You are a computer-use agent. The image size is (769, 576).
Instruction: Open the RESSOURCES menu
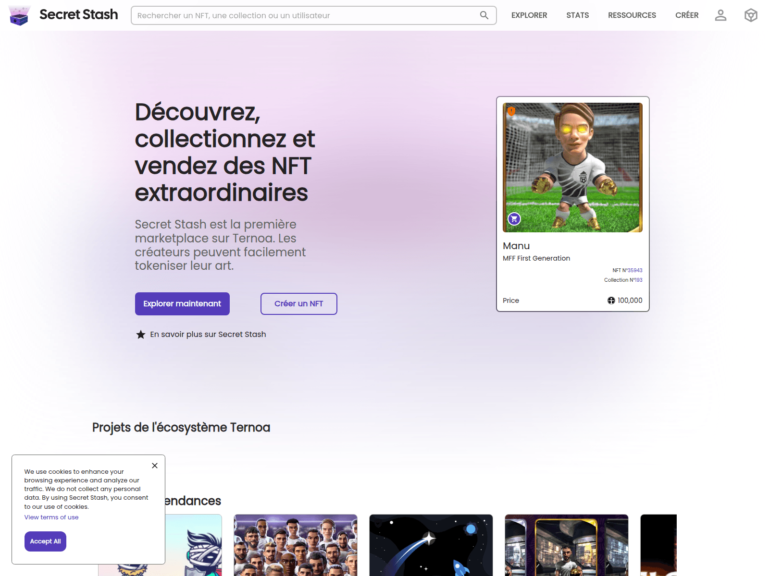coord(632,15)
